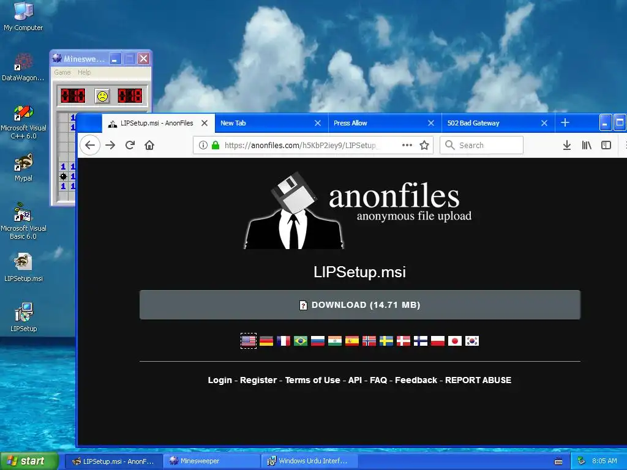The width and height of the screenshot is (627, 470).
Task: Select LIPSetup.msi file on the desktop
Action: (23, 267)
